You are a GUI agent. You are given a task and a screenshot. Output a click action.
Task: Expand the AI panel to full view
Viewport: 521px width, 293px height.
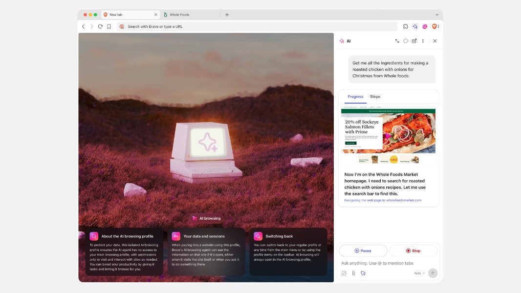tap(397, 41)
